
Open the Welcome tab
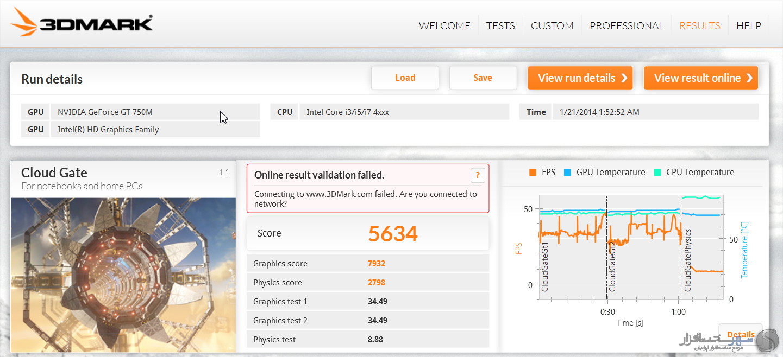click(x=444, y=25)
